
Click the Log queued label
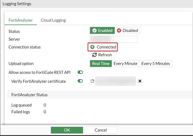(22, 105)
